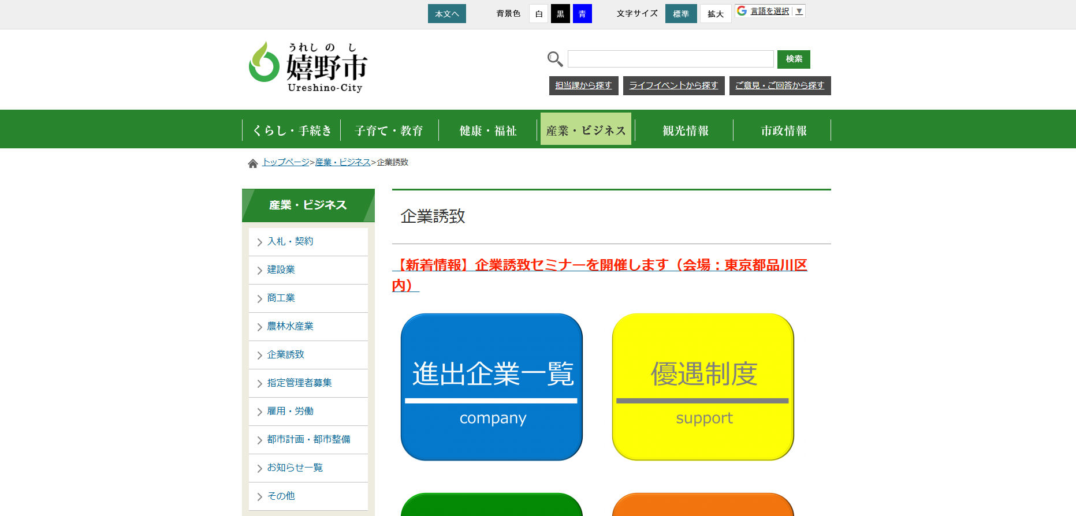Click the Google language selector icon
Viewport: 1076px width, 516px height.
742,11
